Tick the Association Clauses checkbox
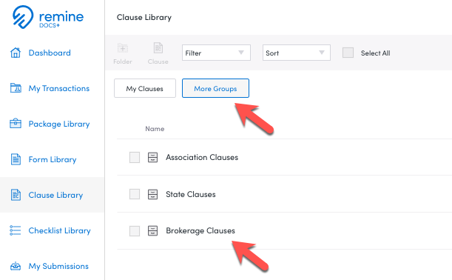The width and height of the screenshot is (452, 280). point(135,157)
